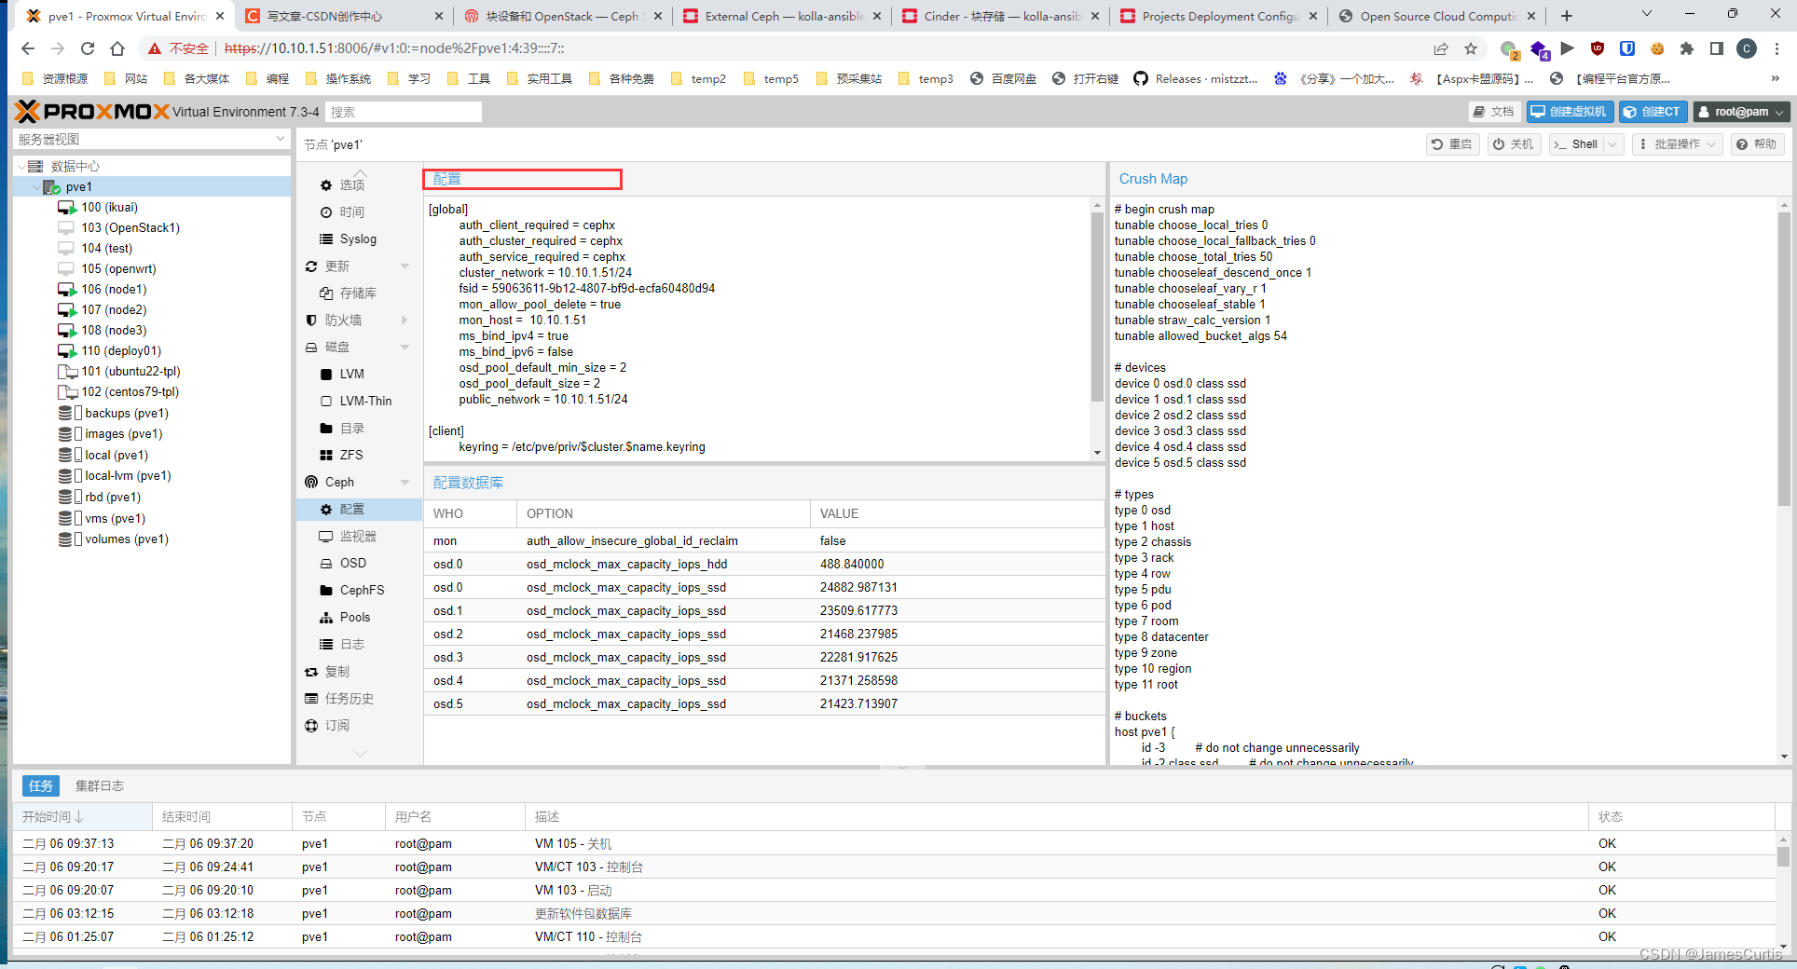Open the Ceph monitor (监视器) icon
This screenshot has width=1797, height=969.
tap(326, 537)
